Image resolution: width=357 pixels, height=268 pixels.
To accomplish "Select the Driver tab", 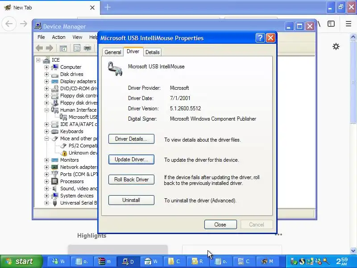I will pos(133,51).
